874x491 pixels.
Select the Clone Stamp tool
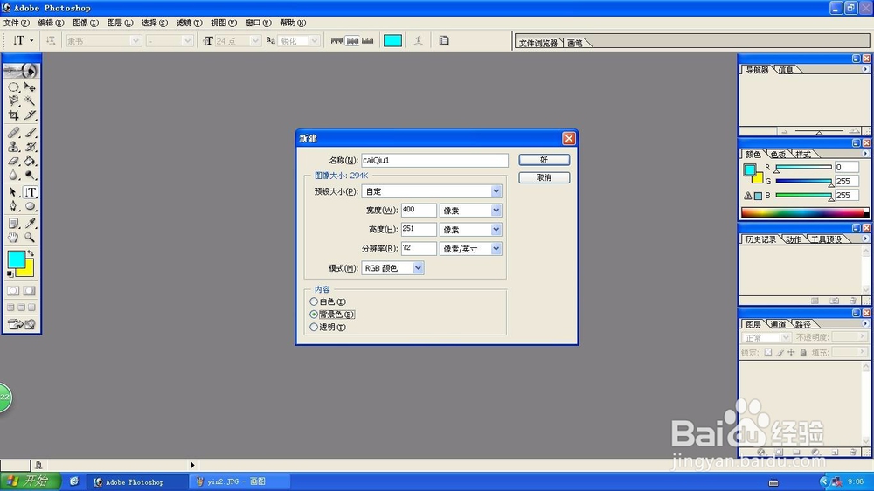(x=13, y=147)
